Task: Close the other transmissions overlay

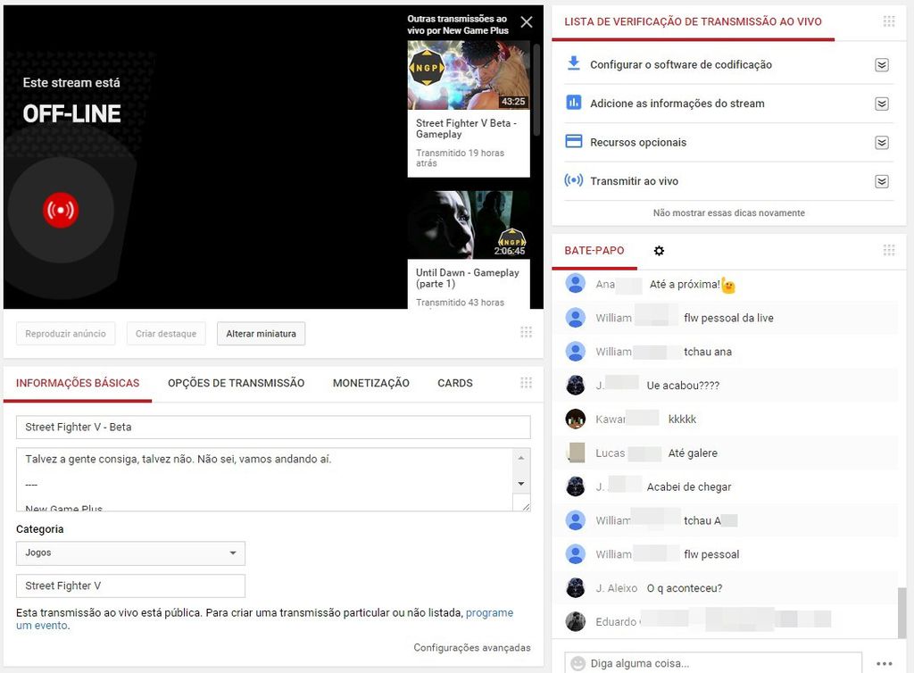Action: tap(527, 22)
